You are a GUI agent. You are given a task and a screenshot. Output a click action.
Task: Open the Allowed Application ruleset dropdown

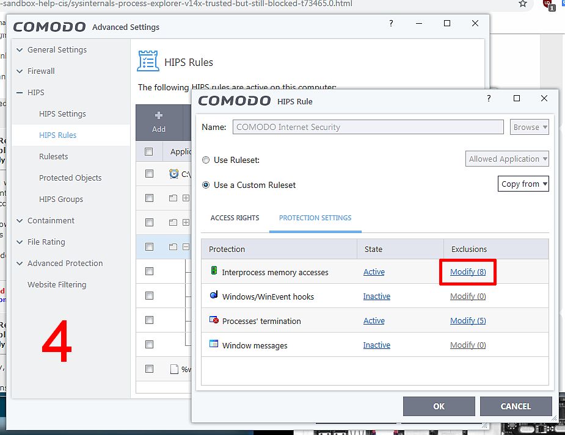coord(507,159)
